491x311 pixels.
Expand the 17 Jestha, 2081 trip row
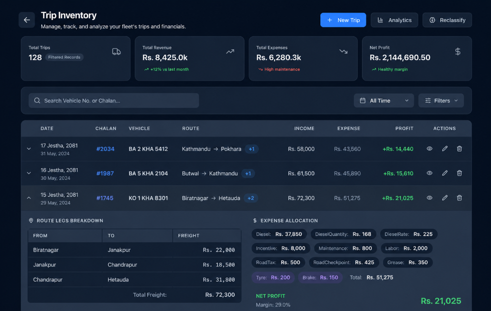pos(29,149)
